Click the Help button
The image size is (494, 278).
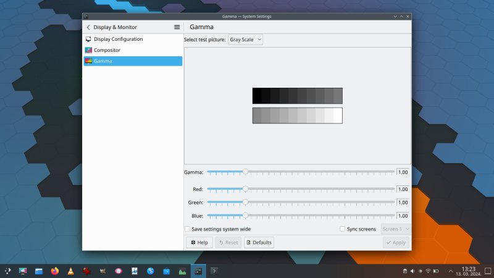click(199, 242)
